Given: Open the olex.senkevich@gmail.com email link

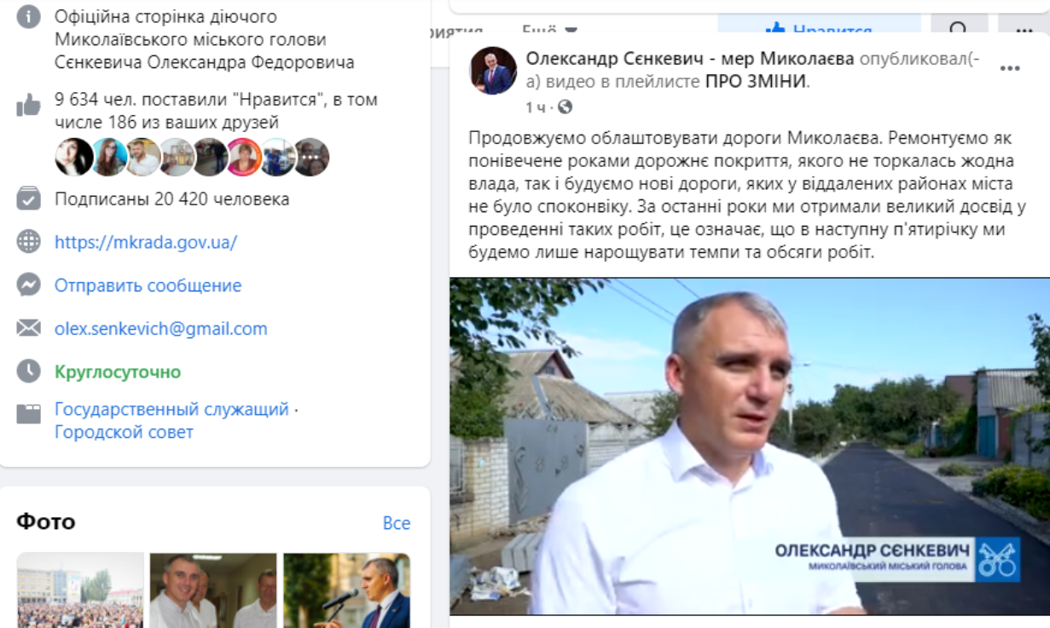Looking at the screenshot, I should tap(161, 328).
